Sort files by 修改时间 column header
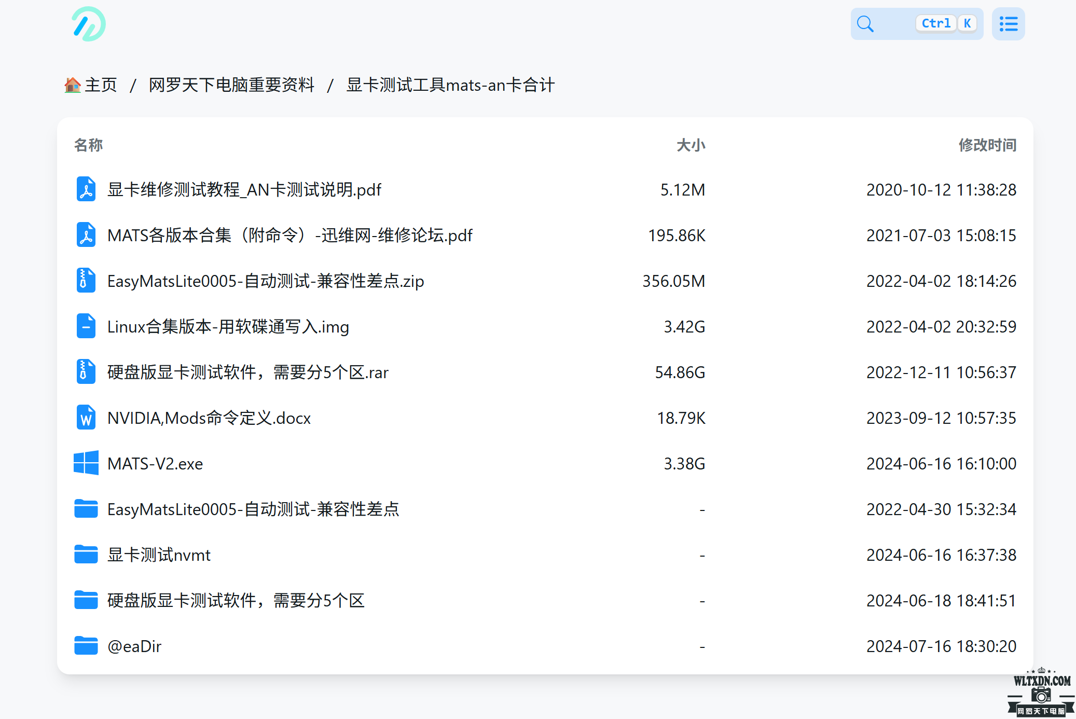This screenshot has height=719, width=1076. pos(987,145)
